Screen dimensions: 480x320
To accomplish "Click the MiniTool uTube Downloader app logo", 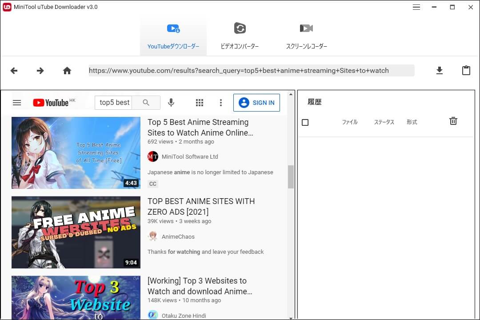I will [7, 7].
